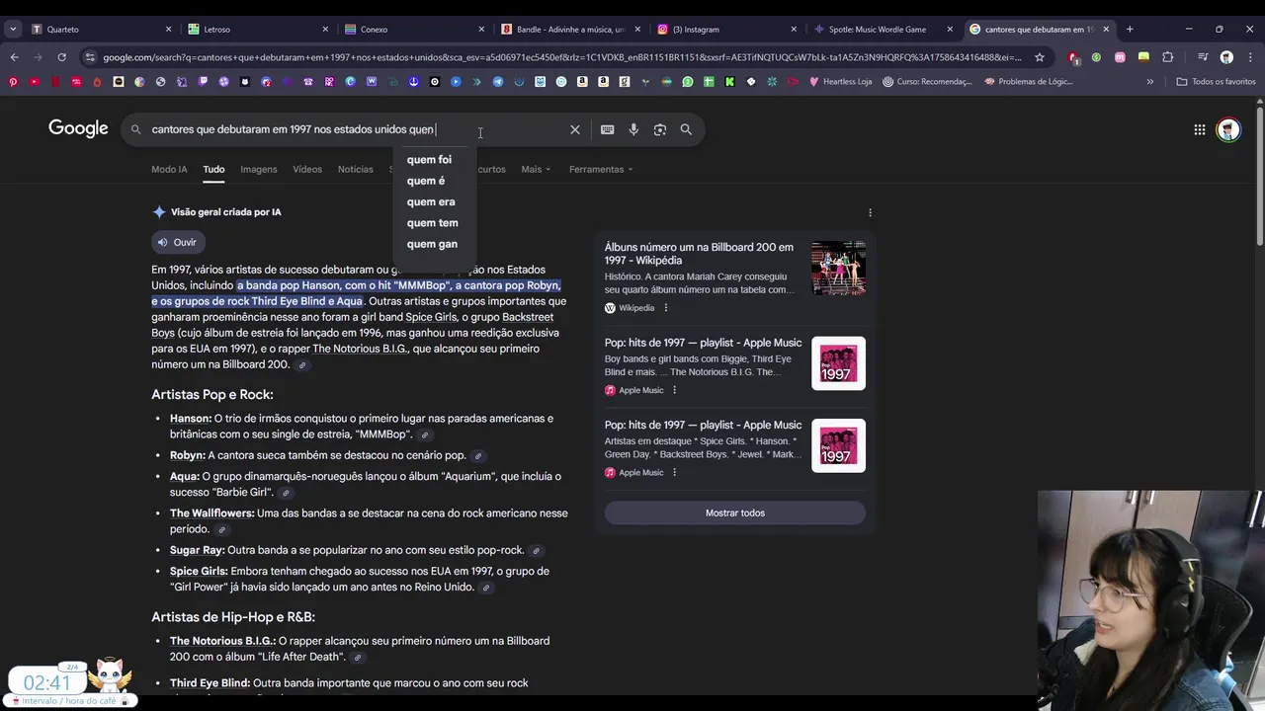
Task: Bookmark this page with star icon
Action: coord(1039,57)
